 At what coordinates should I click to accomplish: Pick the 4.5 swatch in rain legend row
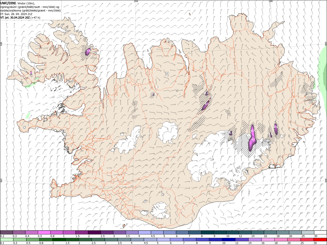point(150,240)
